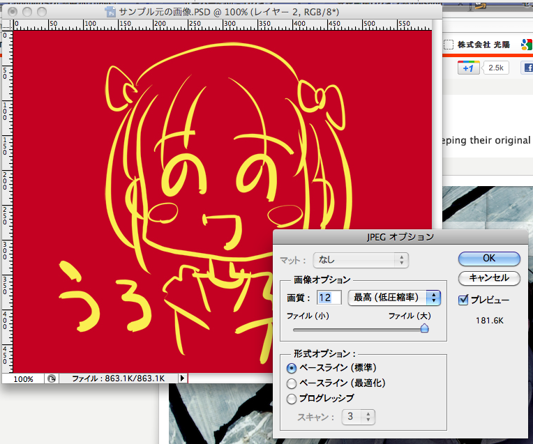Click the zoom button of document window
Image resolution: width=533 pixels, height=444 pixels.
pyautogui.click(x=42, y=12)
